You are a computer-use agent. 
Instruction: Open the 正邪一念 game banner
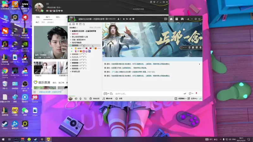[x=152, y=40]
